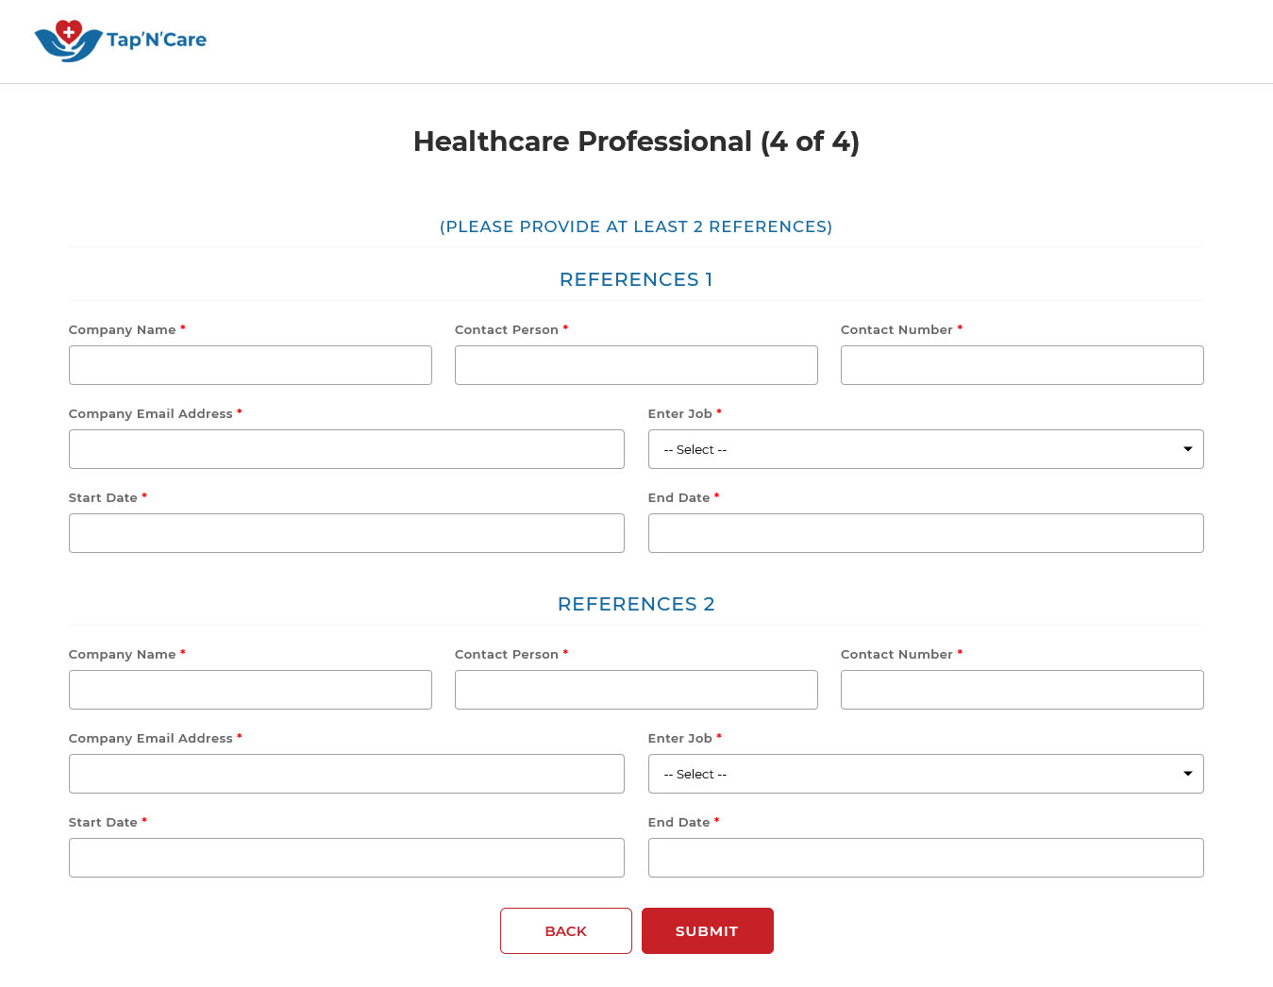Click the dropdown arrow in References 2 job selector
The width and height of the screenshot is (1273, 987).
[1188, 774]
